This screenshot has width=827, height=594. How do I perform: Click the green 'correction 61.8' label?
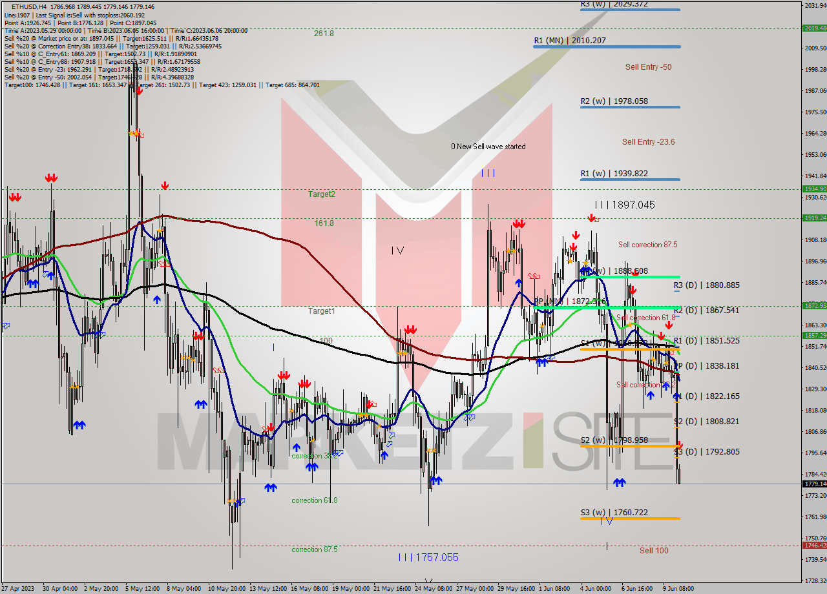(315, 500)
